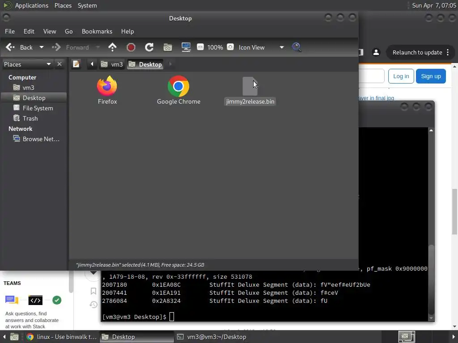Close the Places side pane

pos(59,64)
